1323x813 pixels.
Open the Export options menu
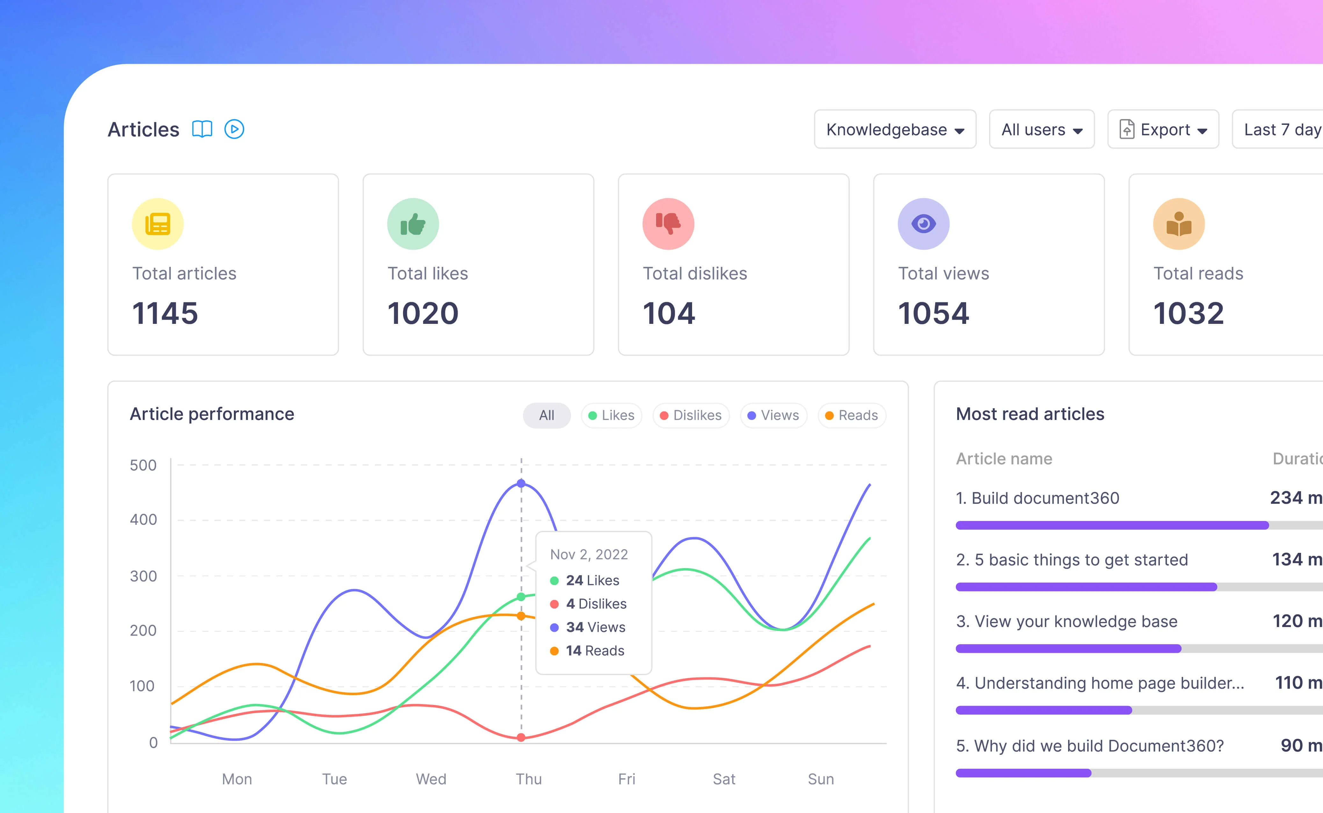[x=1163, y=129]
